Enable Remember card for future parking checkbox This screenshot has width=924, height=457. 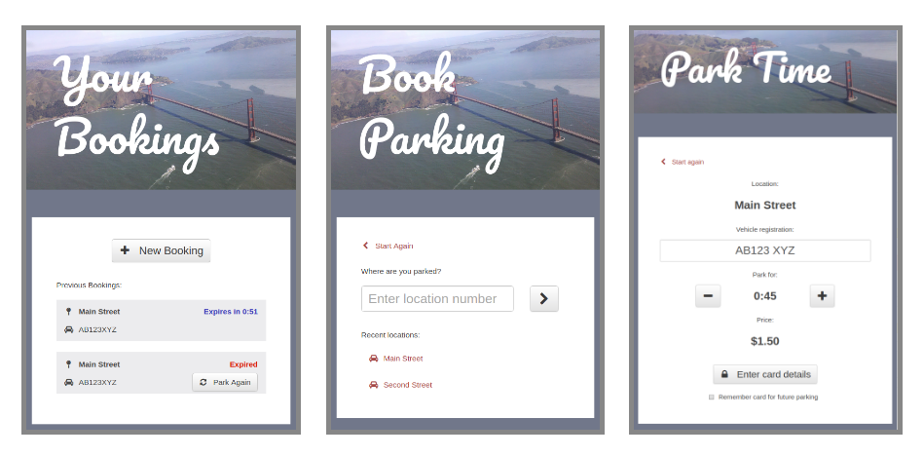[712, 398]
